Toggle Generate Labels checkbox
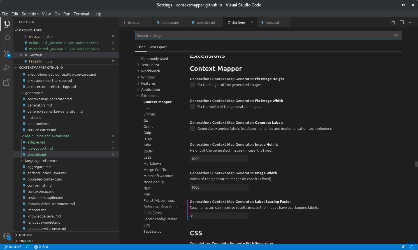 point(192,129)
